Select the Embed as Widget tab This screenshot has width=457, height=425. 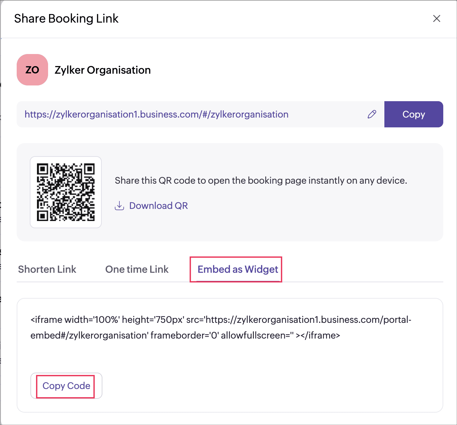(237, 269)
